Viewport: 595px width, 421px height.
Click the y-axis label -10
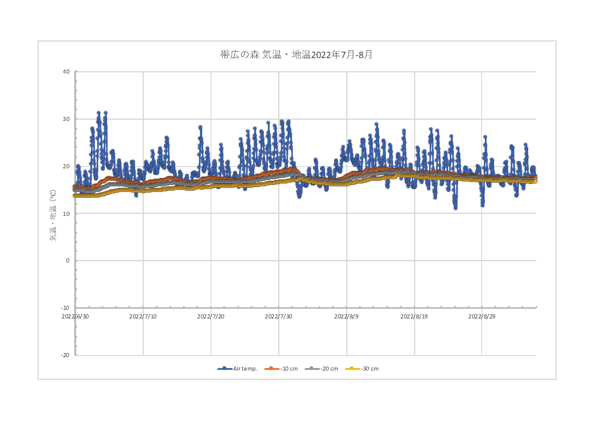tap(65, 308)
